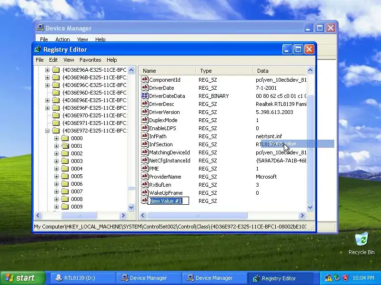The height and width of the screenshot is (285, 381).
Task: Select the 0003 key label
Action: tap(77, 161)
